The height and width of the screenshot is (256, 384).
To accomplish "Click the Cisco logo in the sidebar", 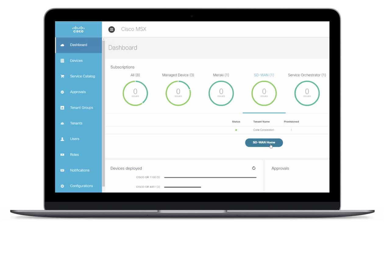I will pos(79,29).
